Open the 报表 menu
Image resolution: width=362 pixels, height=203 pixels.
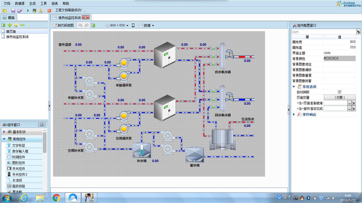(x=55, y=3)
